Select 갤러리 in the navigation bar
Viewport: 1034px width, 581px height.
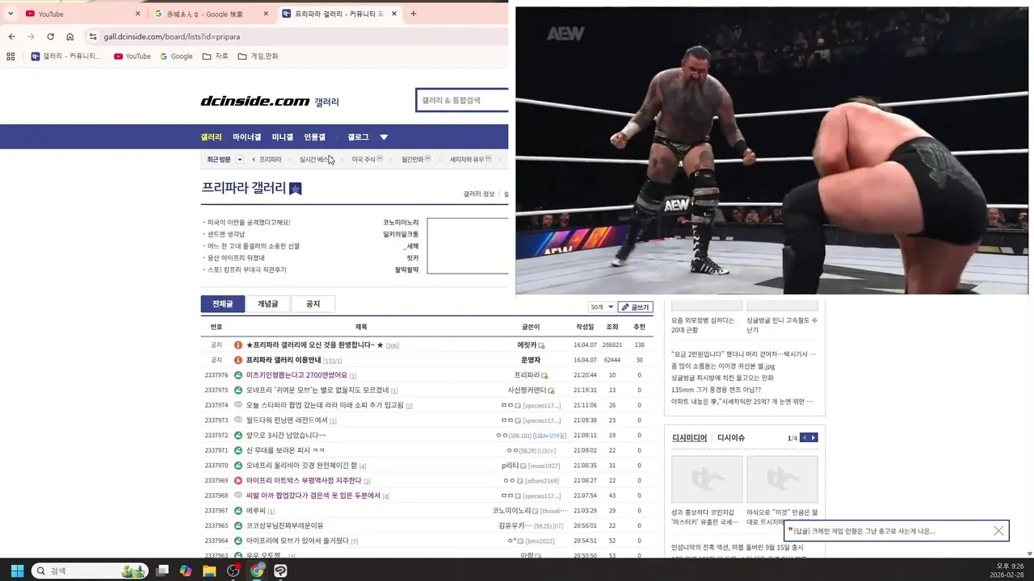pyautogui.click(x=211, y=137)
